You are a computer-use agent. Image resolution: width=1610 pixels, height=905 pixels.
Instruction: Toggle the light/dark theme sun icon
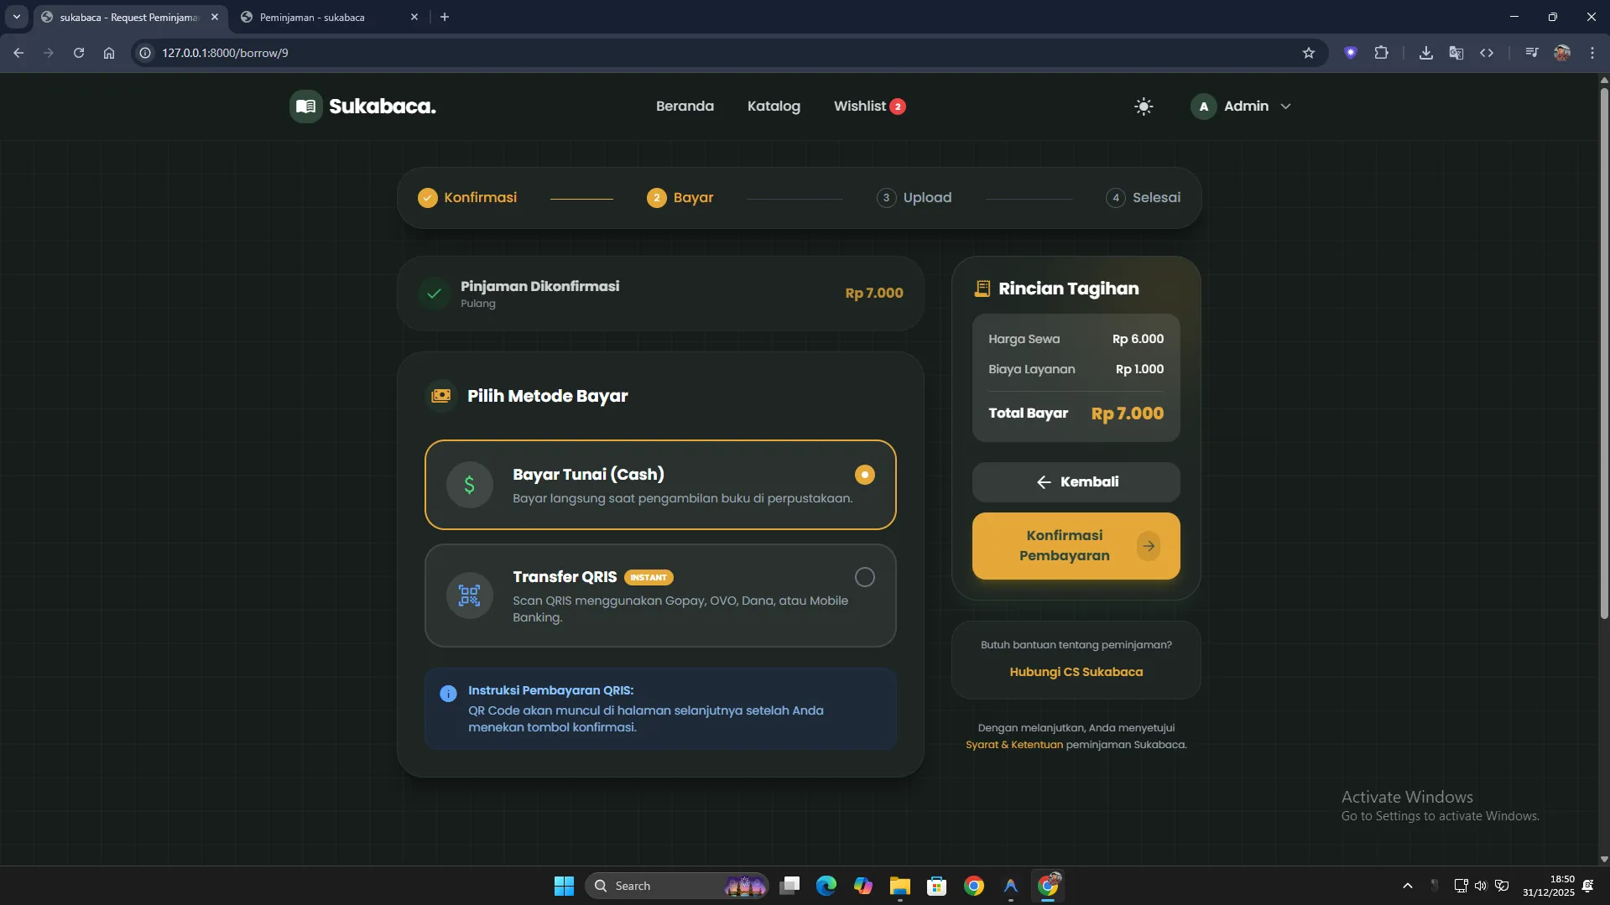tap(1143, 107)
